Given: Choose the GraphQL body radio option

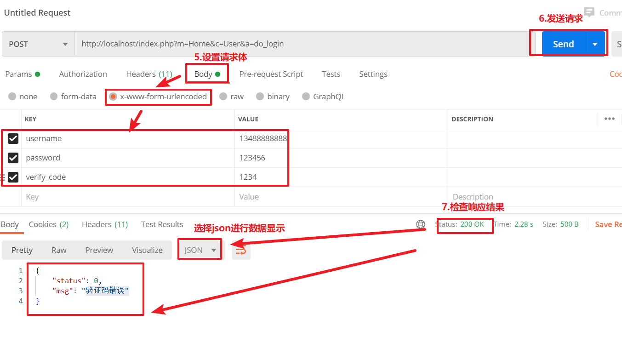Looking at the screenshot, I should pyautogui.click(x=306, y=97).
